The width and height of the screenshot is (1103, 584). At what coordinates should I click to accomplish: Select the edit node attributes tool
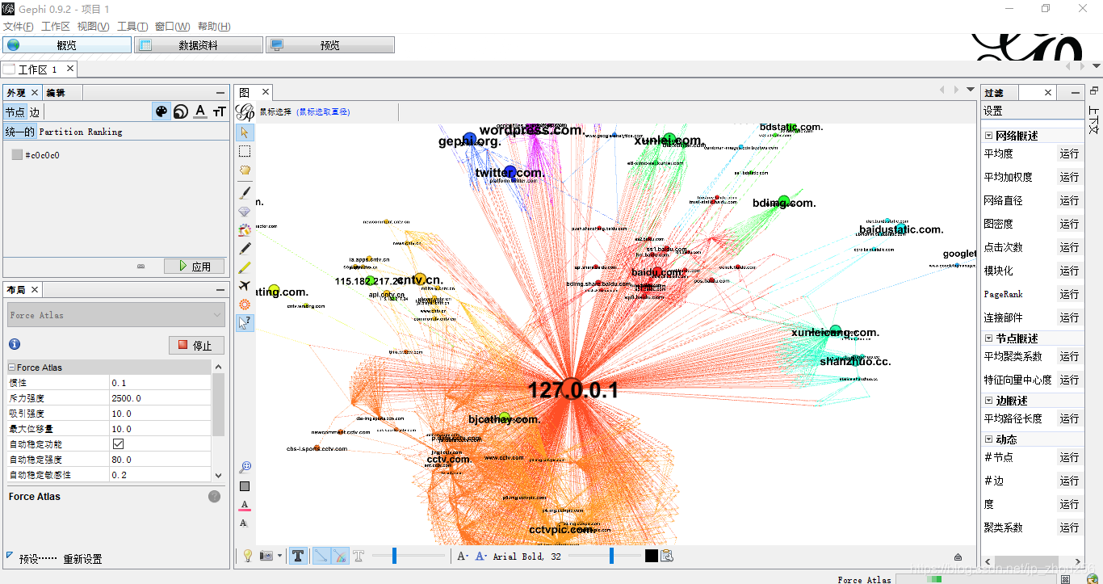pyautogui.click(x=245, y=323)
